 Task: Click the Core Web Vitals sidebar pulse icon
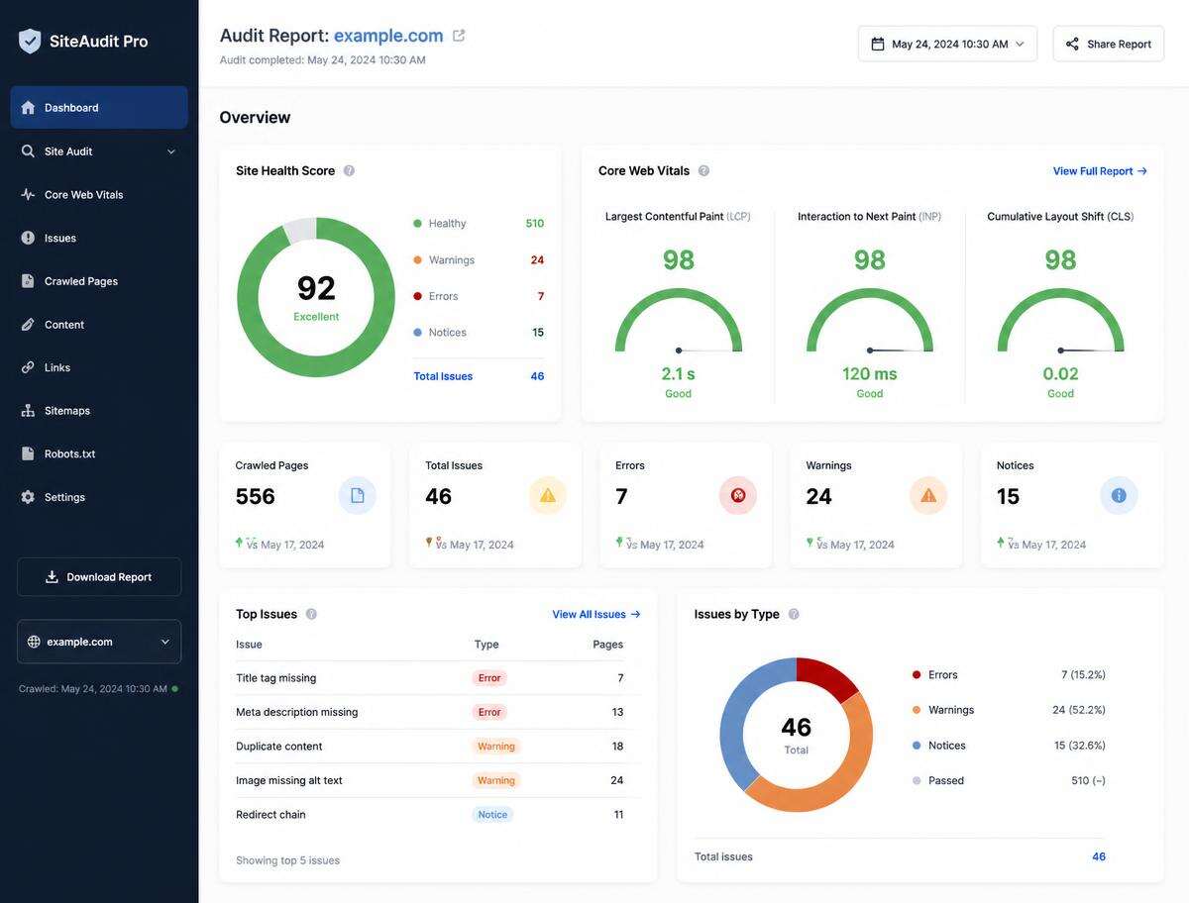tap(28, 195)
